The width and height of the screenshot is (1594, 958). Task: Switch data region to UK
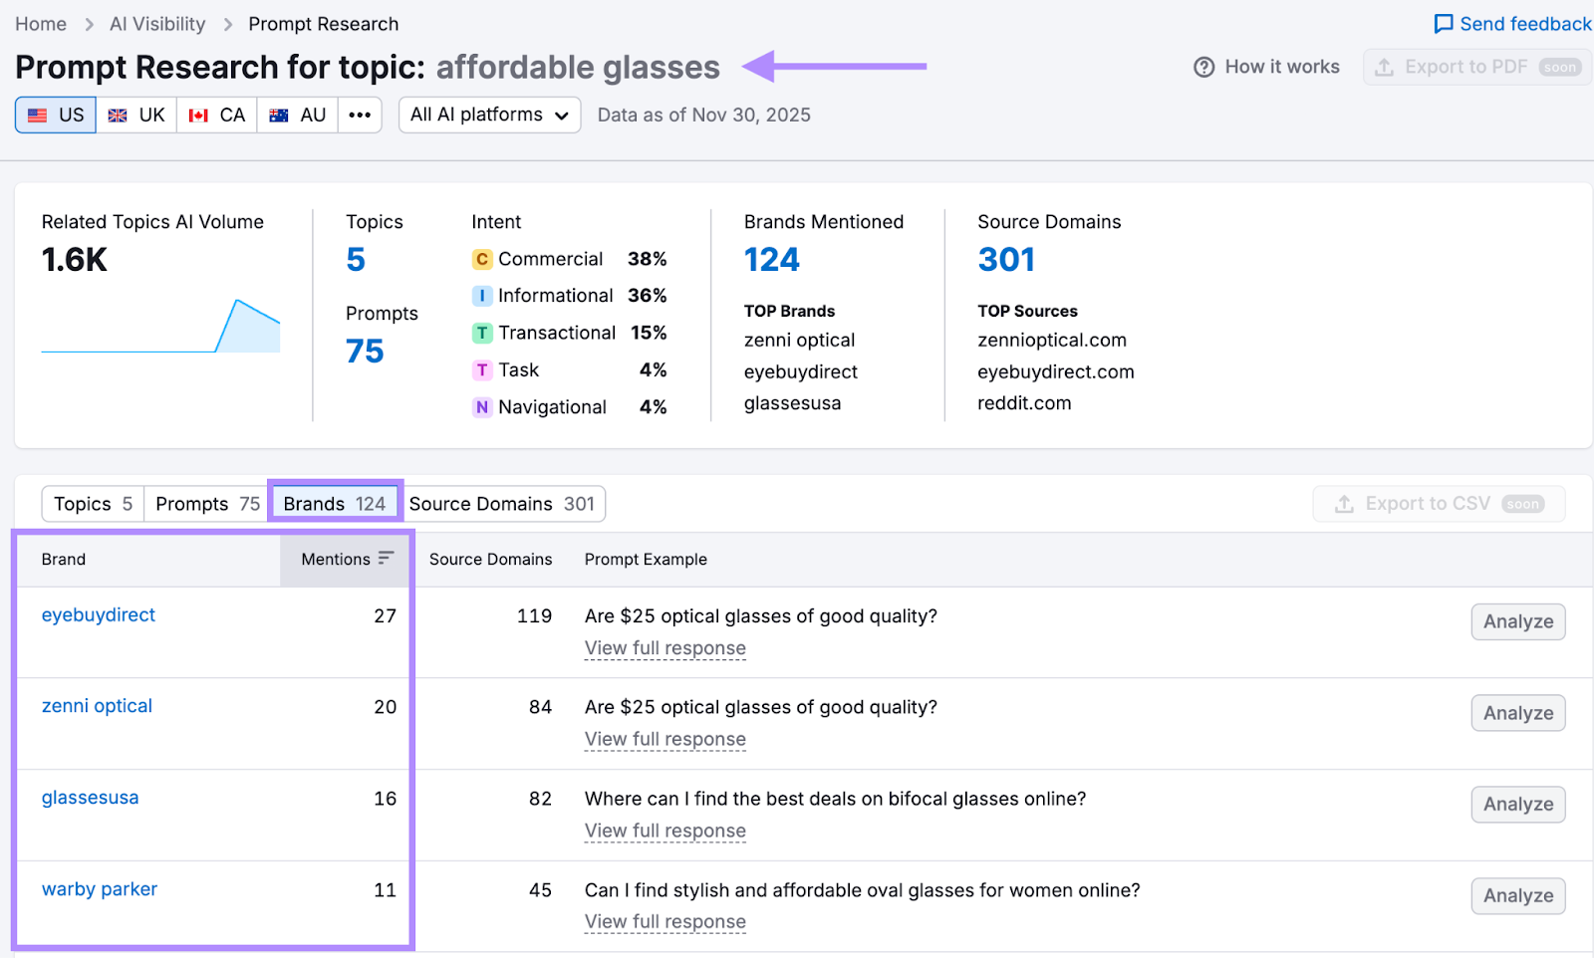click(136, 115)
